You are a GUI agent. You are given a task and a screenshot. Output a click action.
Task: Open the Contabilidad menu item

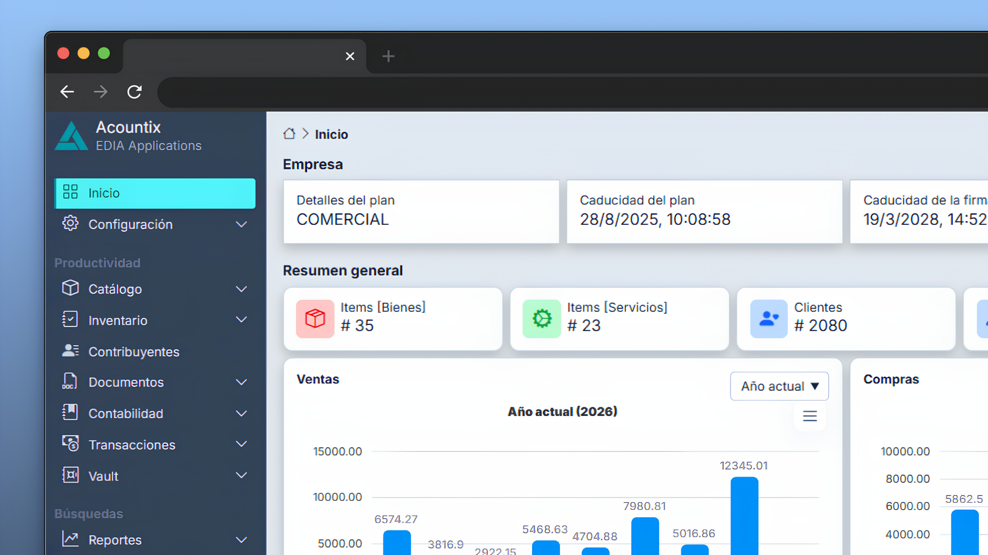pyautogui.click(x=155, y=413)
